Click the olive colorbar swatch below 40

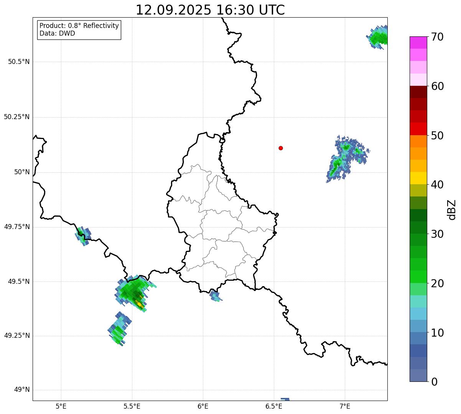tap(418, 190)
